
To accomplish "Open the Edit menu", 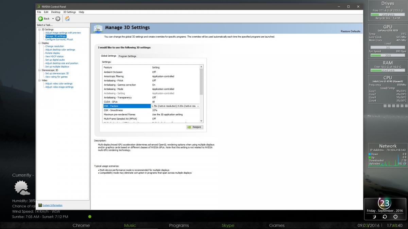I will [46, 12].
